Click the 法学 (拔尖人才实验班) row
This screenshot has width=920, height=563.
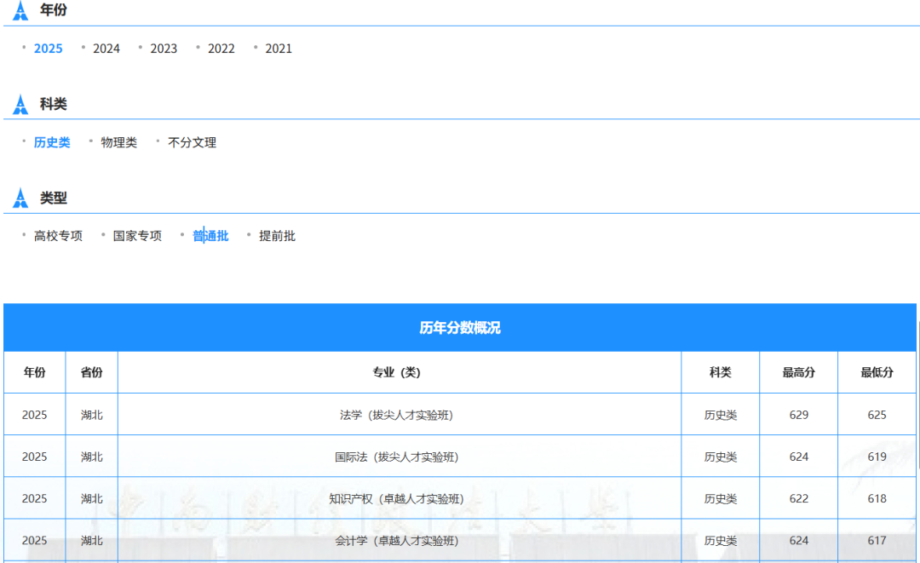[x=460, y=415]
